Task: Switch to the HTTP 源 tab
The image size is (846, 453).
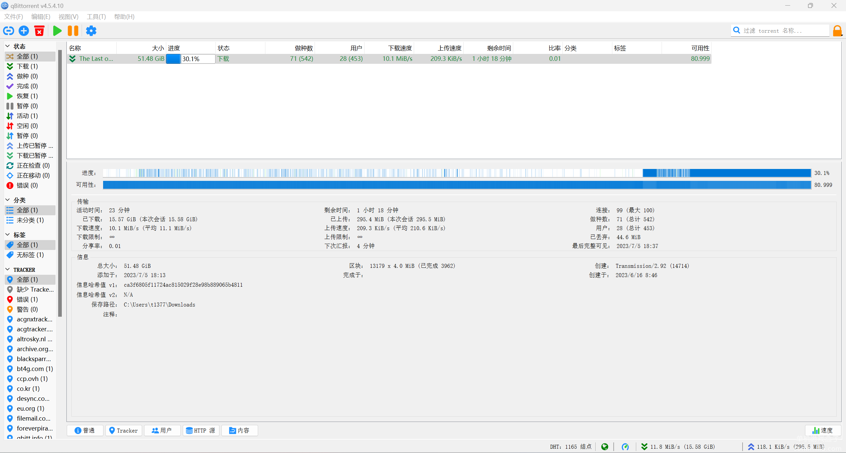Action: (x=201, y=430)
